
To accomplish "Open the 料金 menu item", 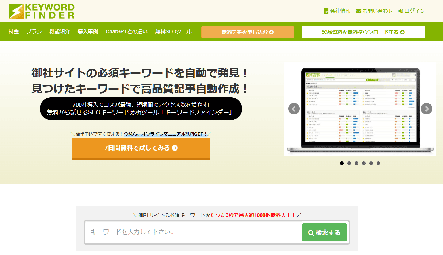I will tap(14, 31).
